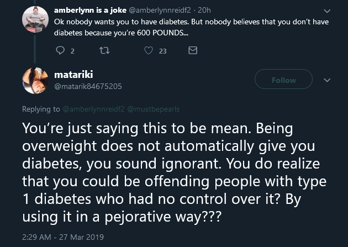
Task: Like the tweet with the heart icon
Action: pos(149,50)
